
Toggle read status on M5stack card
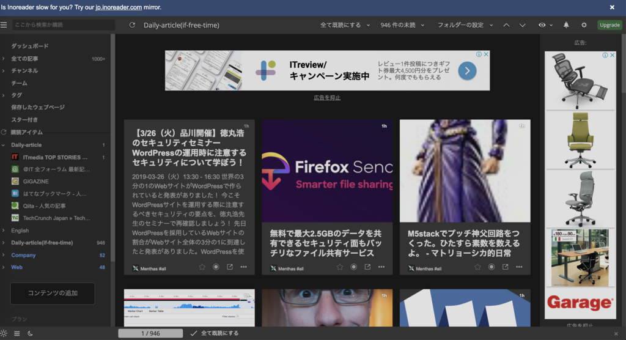(x=492, y=267)
